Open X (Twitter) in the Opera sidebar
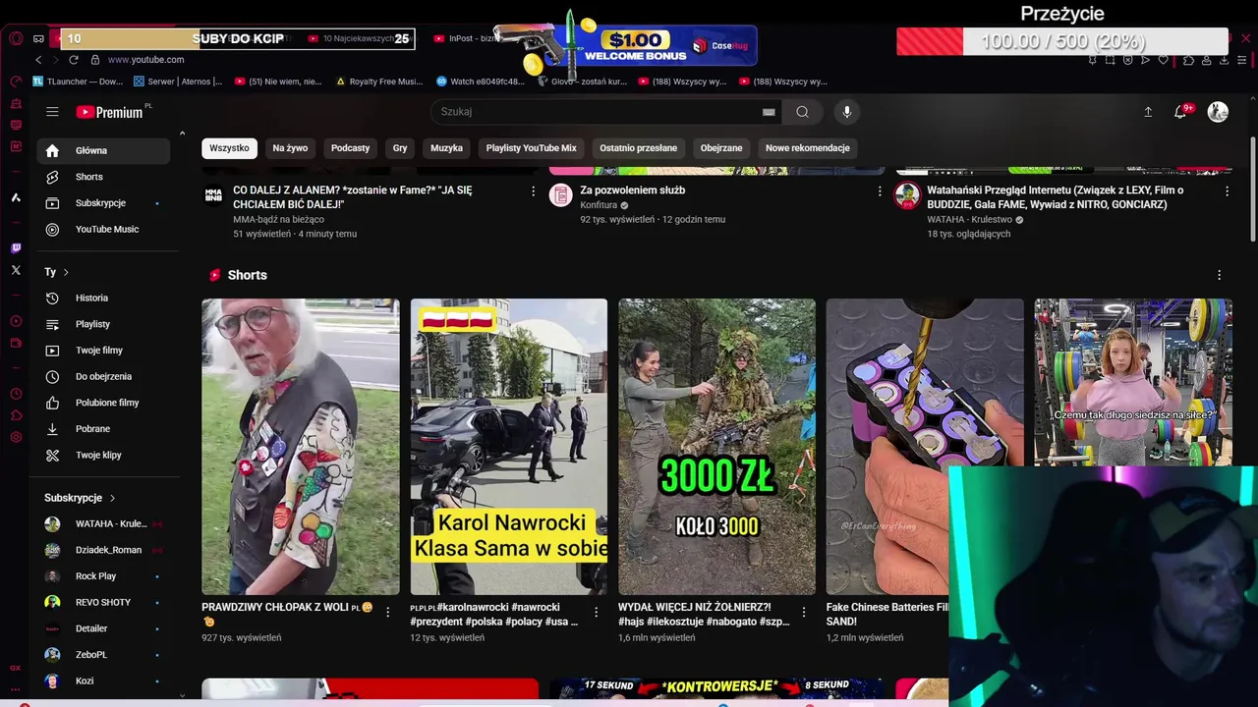The image size is (1258, 707). 16,270
